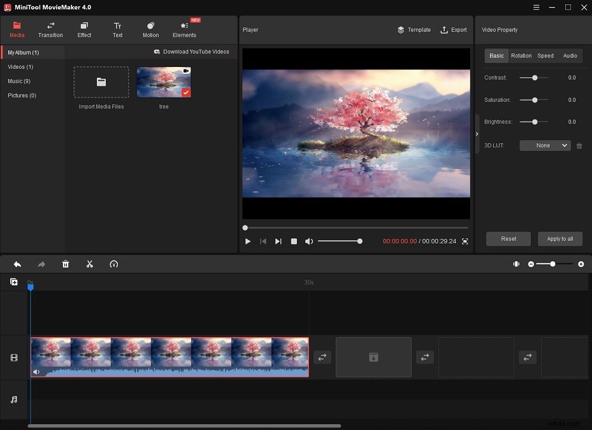Viewport: 592px width, 430px height.
Task: Open the speed control icon in timeline toolbar
Action: tap(114, 264)
